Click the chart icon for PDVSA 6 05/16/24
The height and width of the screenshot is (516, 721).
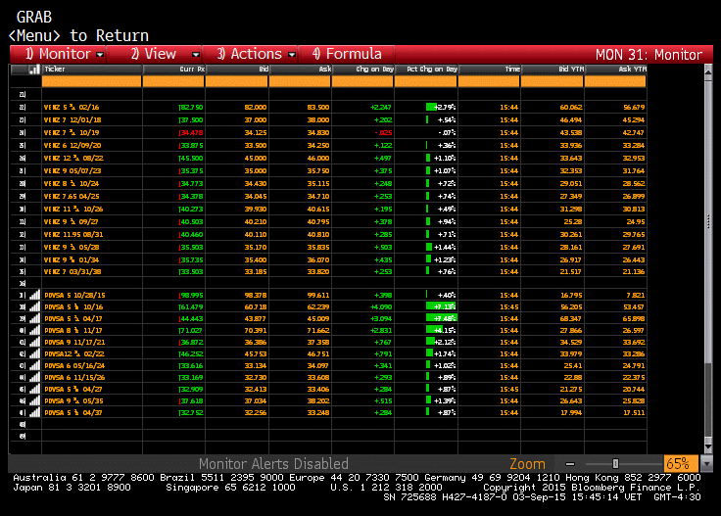(x=34, y=366)
